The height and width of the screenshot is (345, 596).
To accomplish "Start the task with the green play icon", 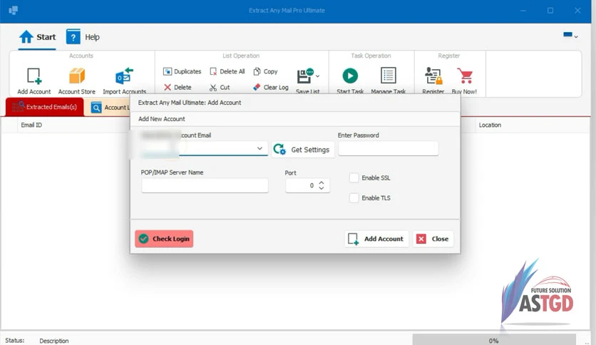I will point(350,76).
